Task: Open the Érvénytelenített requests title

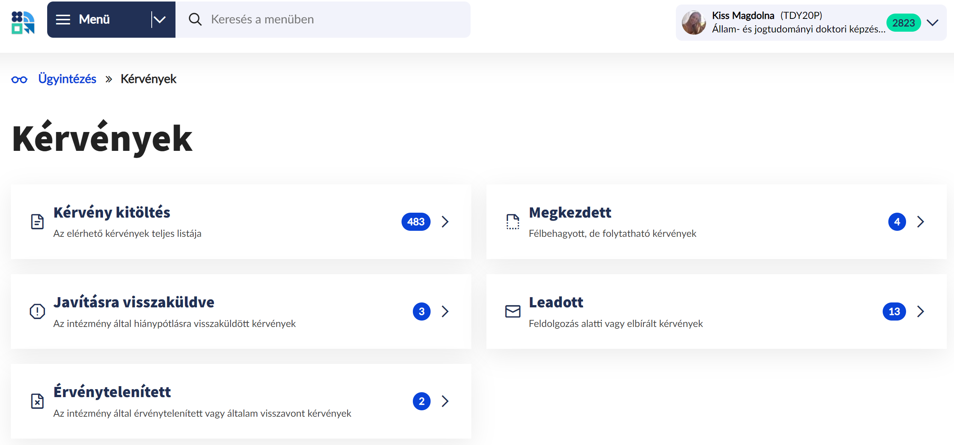Action: point(112,392)
